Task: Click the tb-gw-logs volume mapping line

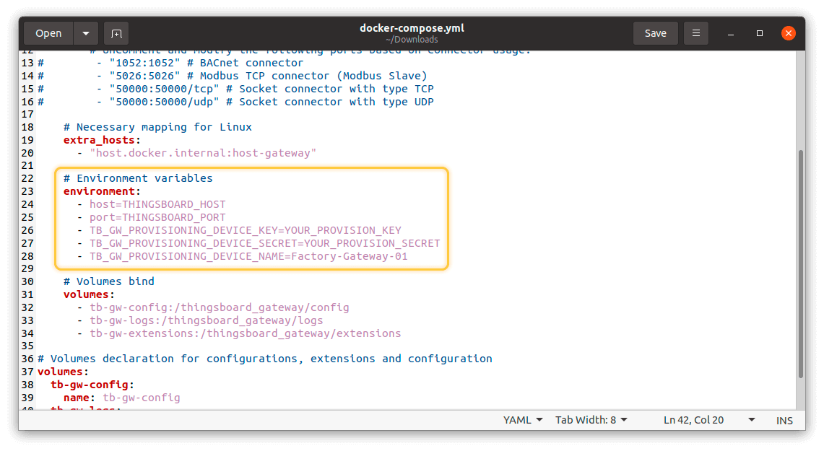Action: coord(206,320)
